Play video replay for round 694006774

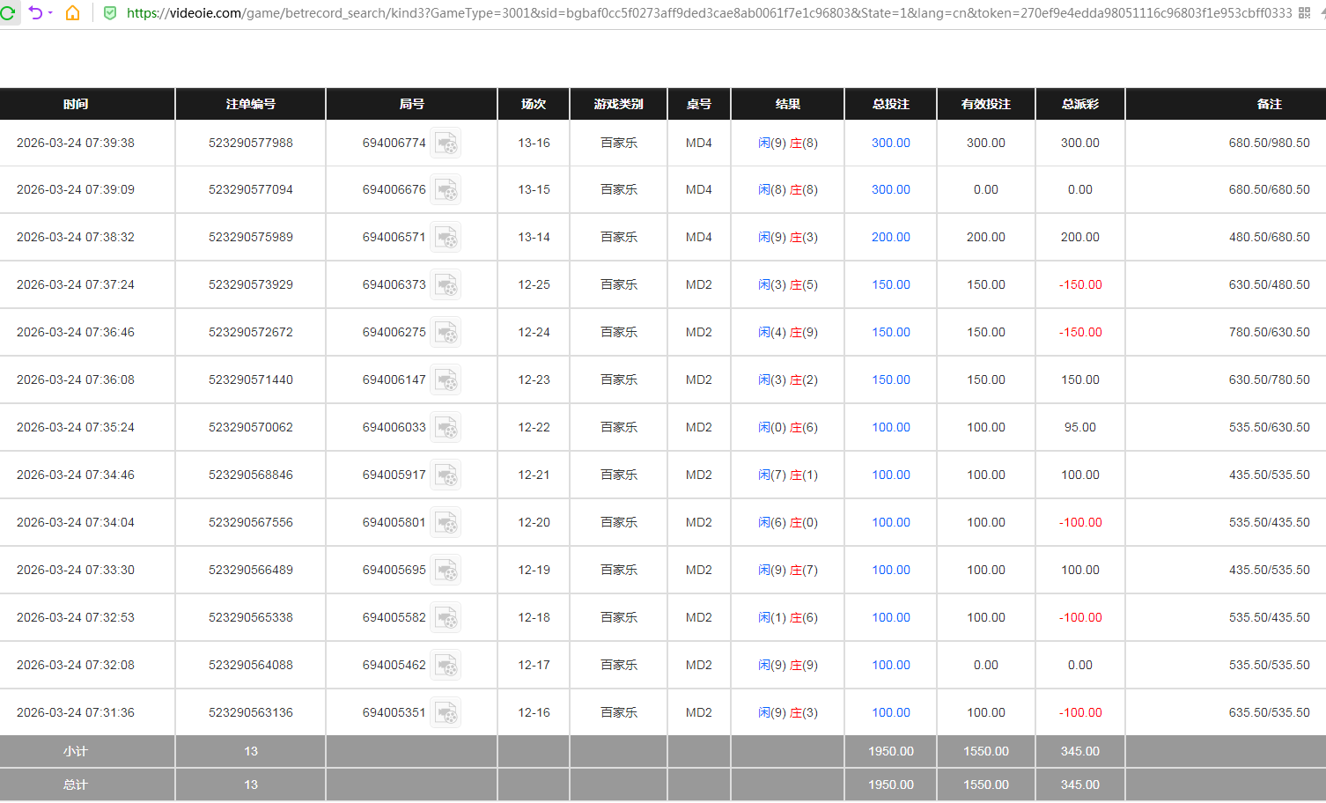pyautogui.click(x=446, y=144)
